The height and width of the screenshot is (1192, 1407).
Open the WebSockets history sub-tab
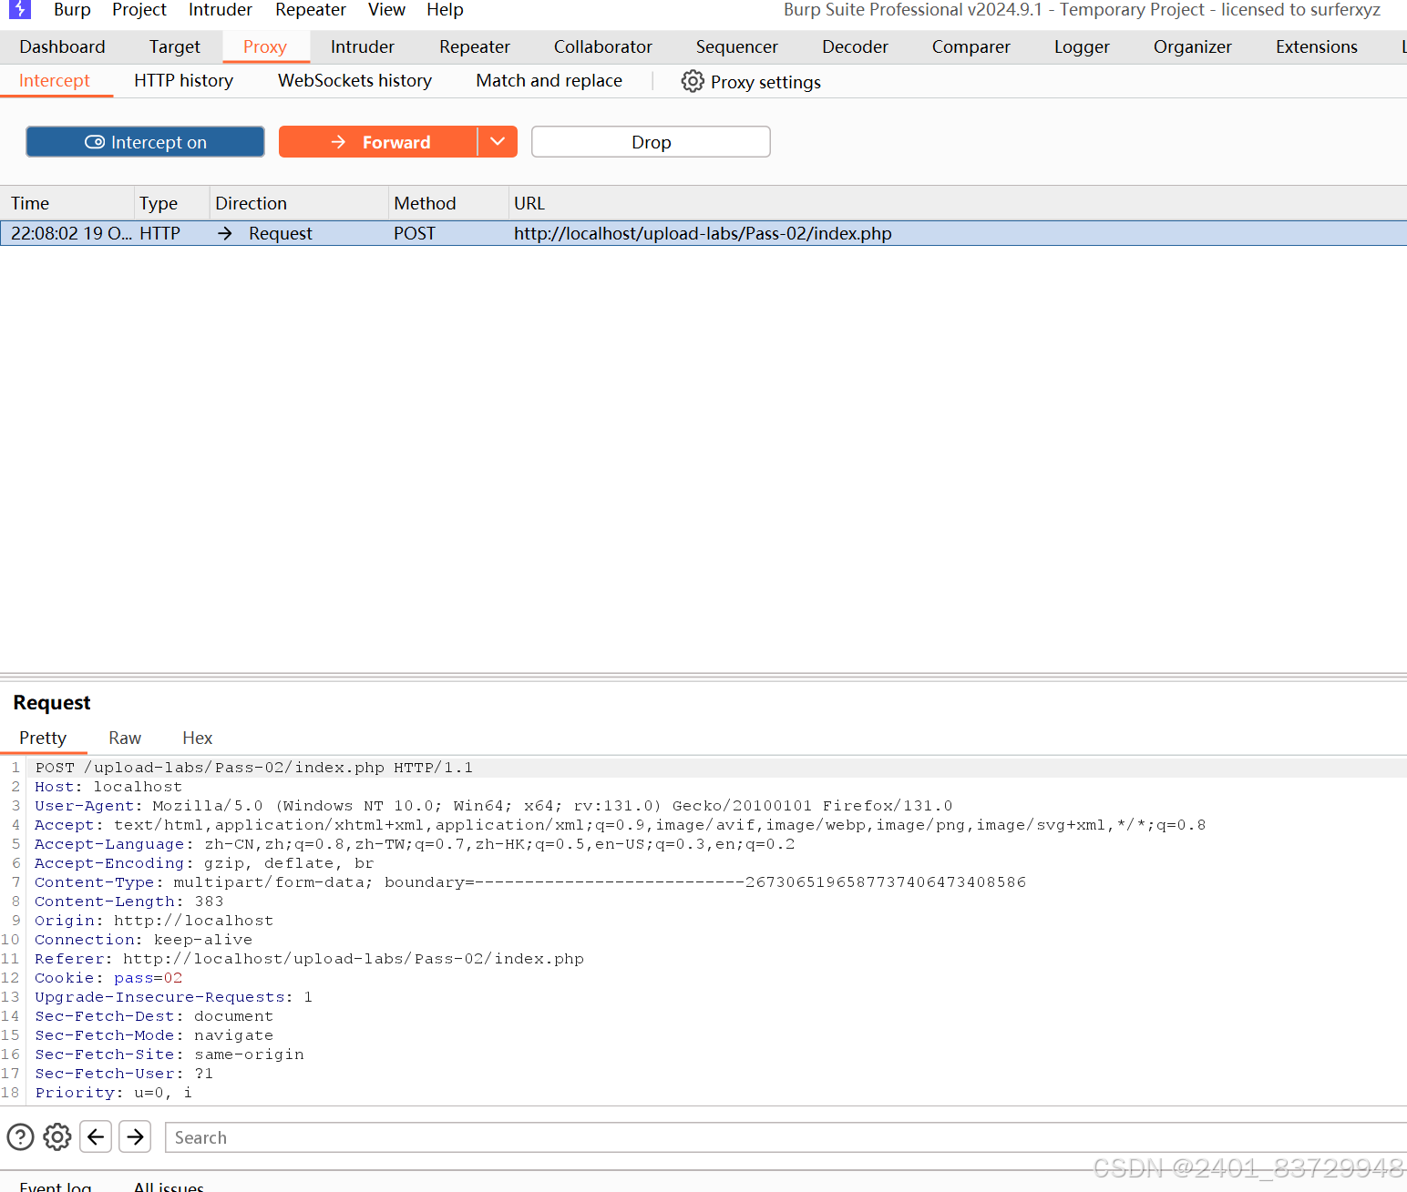354,80
